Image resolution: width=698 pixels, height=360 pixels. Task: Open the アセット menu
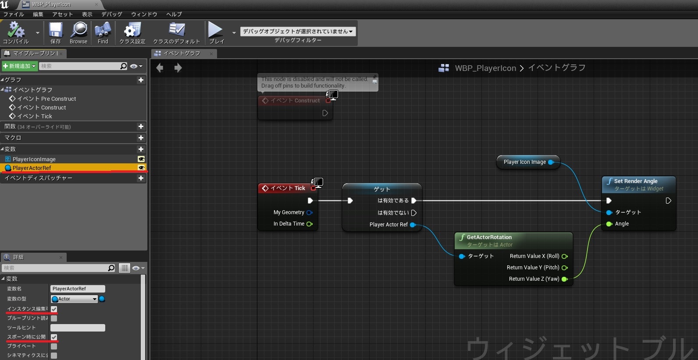point(63,14)
